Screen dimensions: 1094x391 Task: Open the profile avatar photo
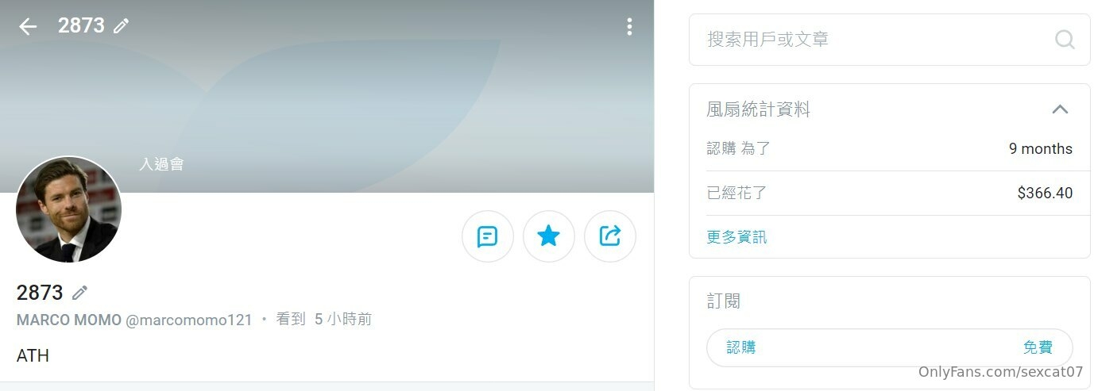[68, 209]
